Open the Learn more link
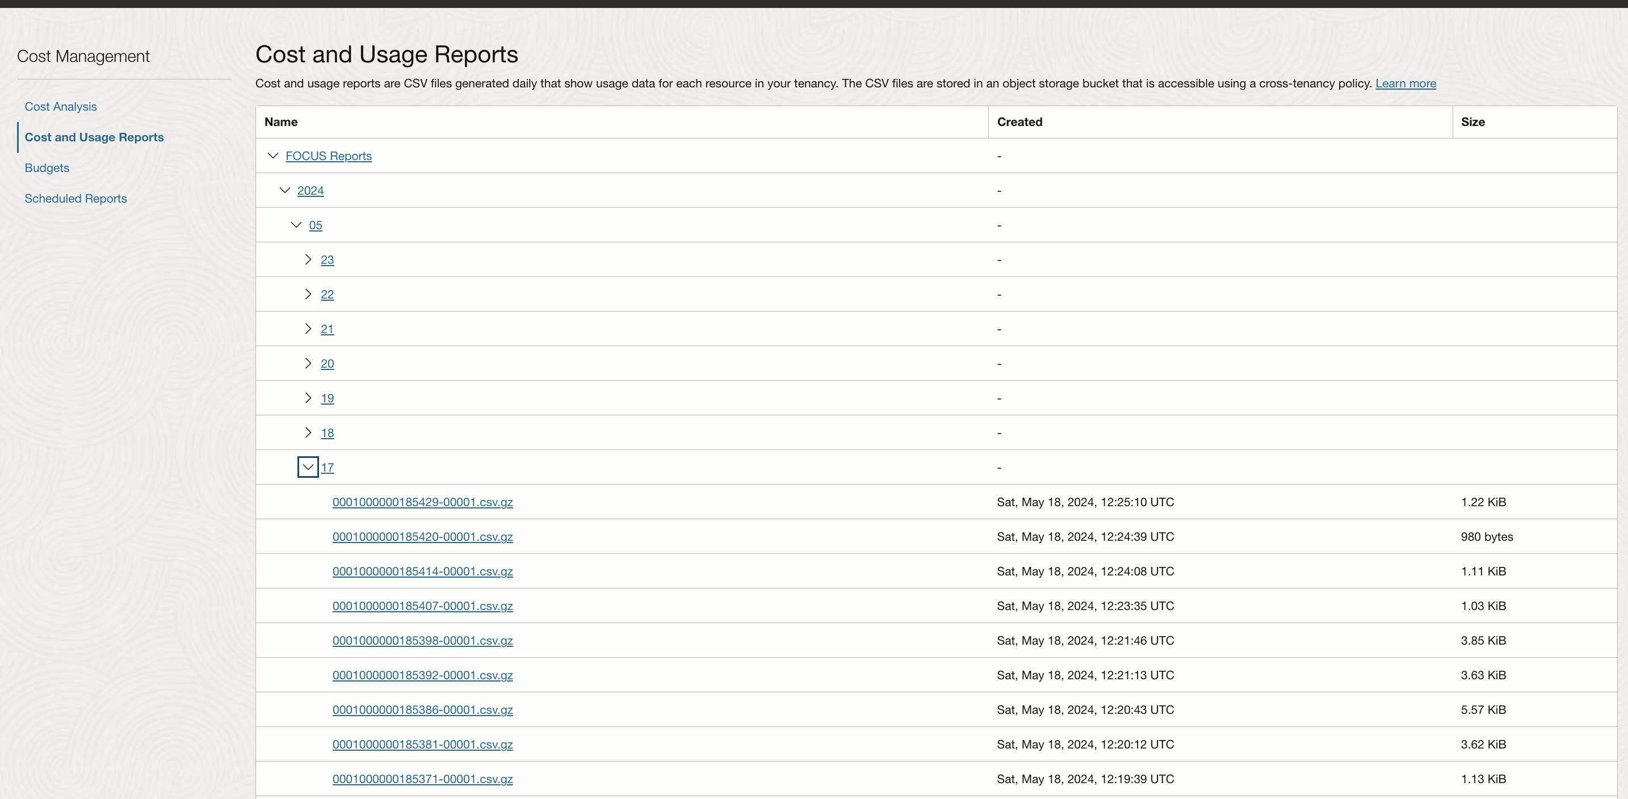This screenshot has width=1628, height=799. point(1405,83)
